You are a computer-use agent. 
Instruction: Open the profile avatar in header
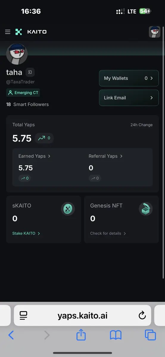click(x=155, y=32)
